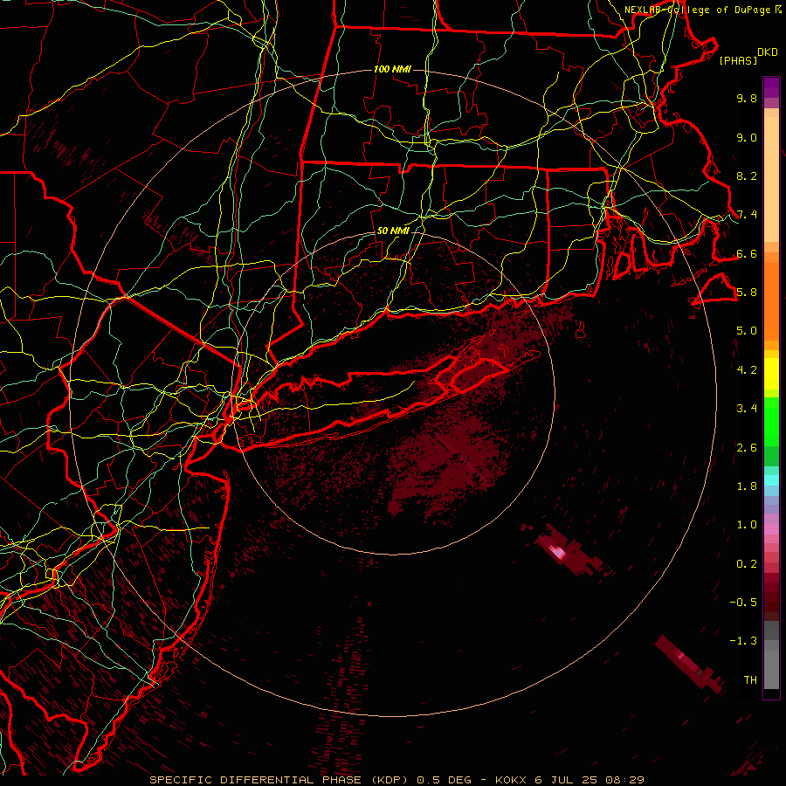This screenshot has height=786, width=786.
Task: Click the dark red echo streak at lower right
Action: [690, 665]
